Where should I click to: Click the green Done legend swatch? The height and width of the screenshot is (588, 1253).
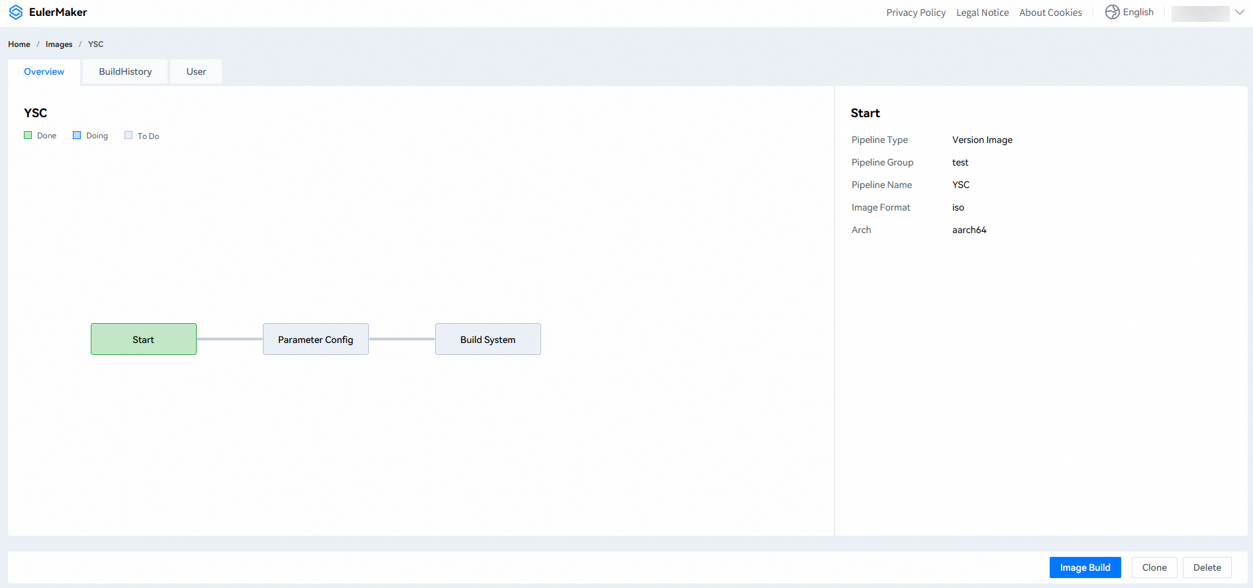(28, 135)
